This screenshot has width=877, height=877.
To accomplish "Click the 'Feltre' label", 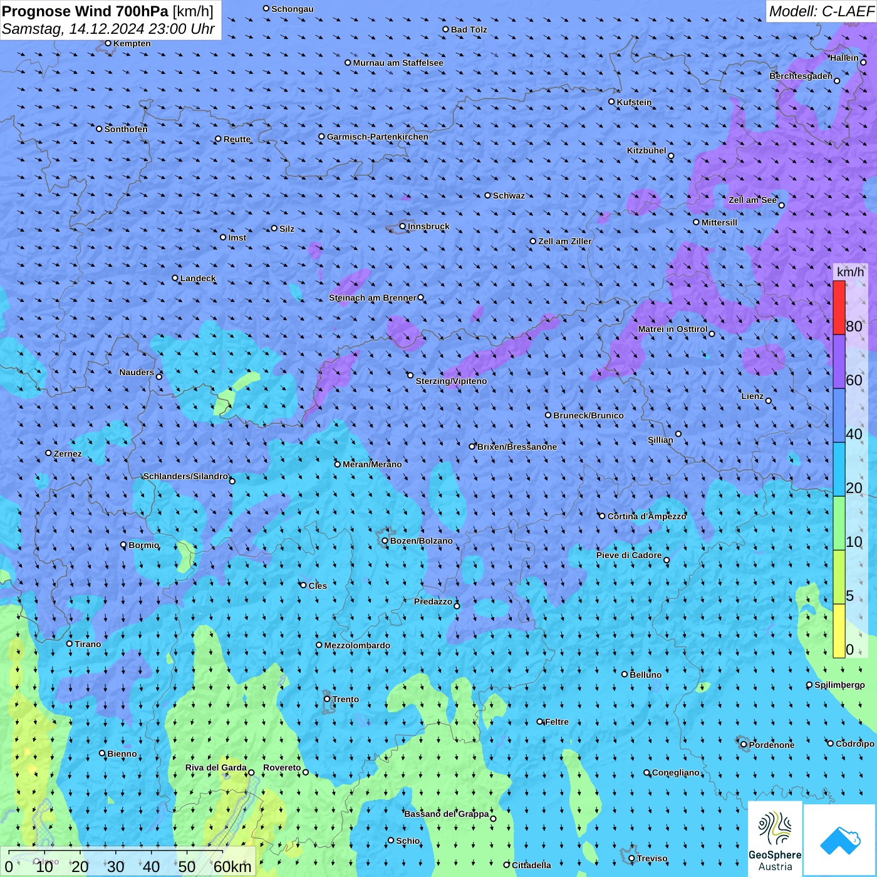I will click(x=557, y=722).
